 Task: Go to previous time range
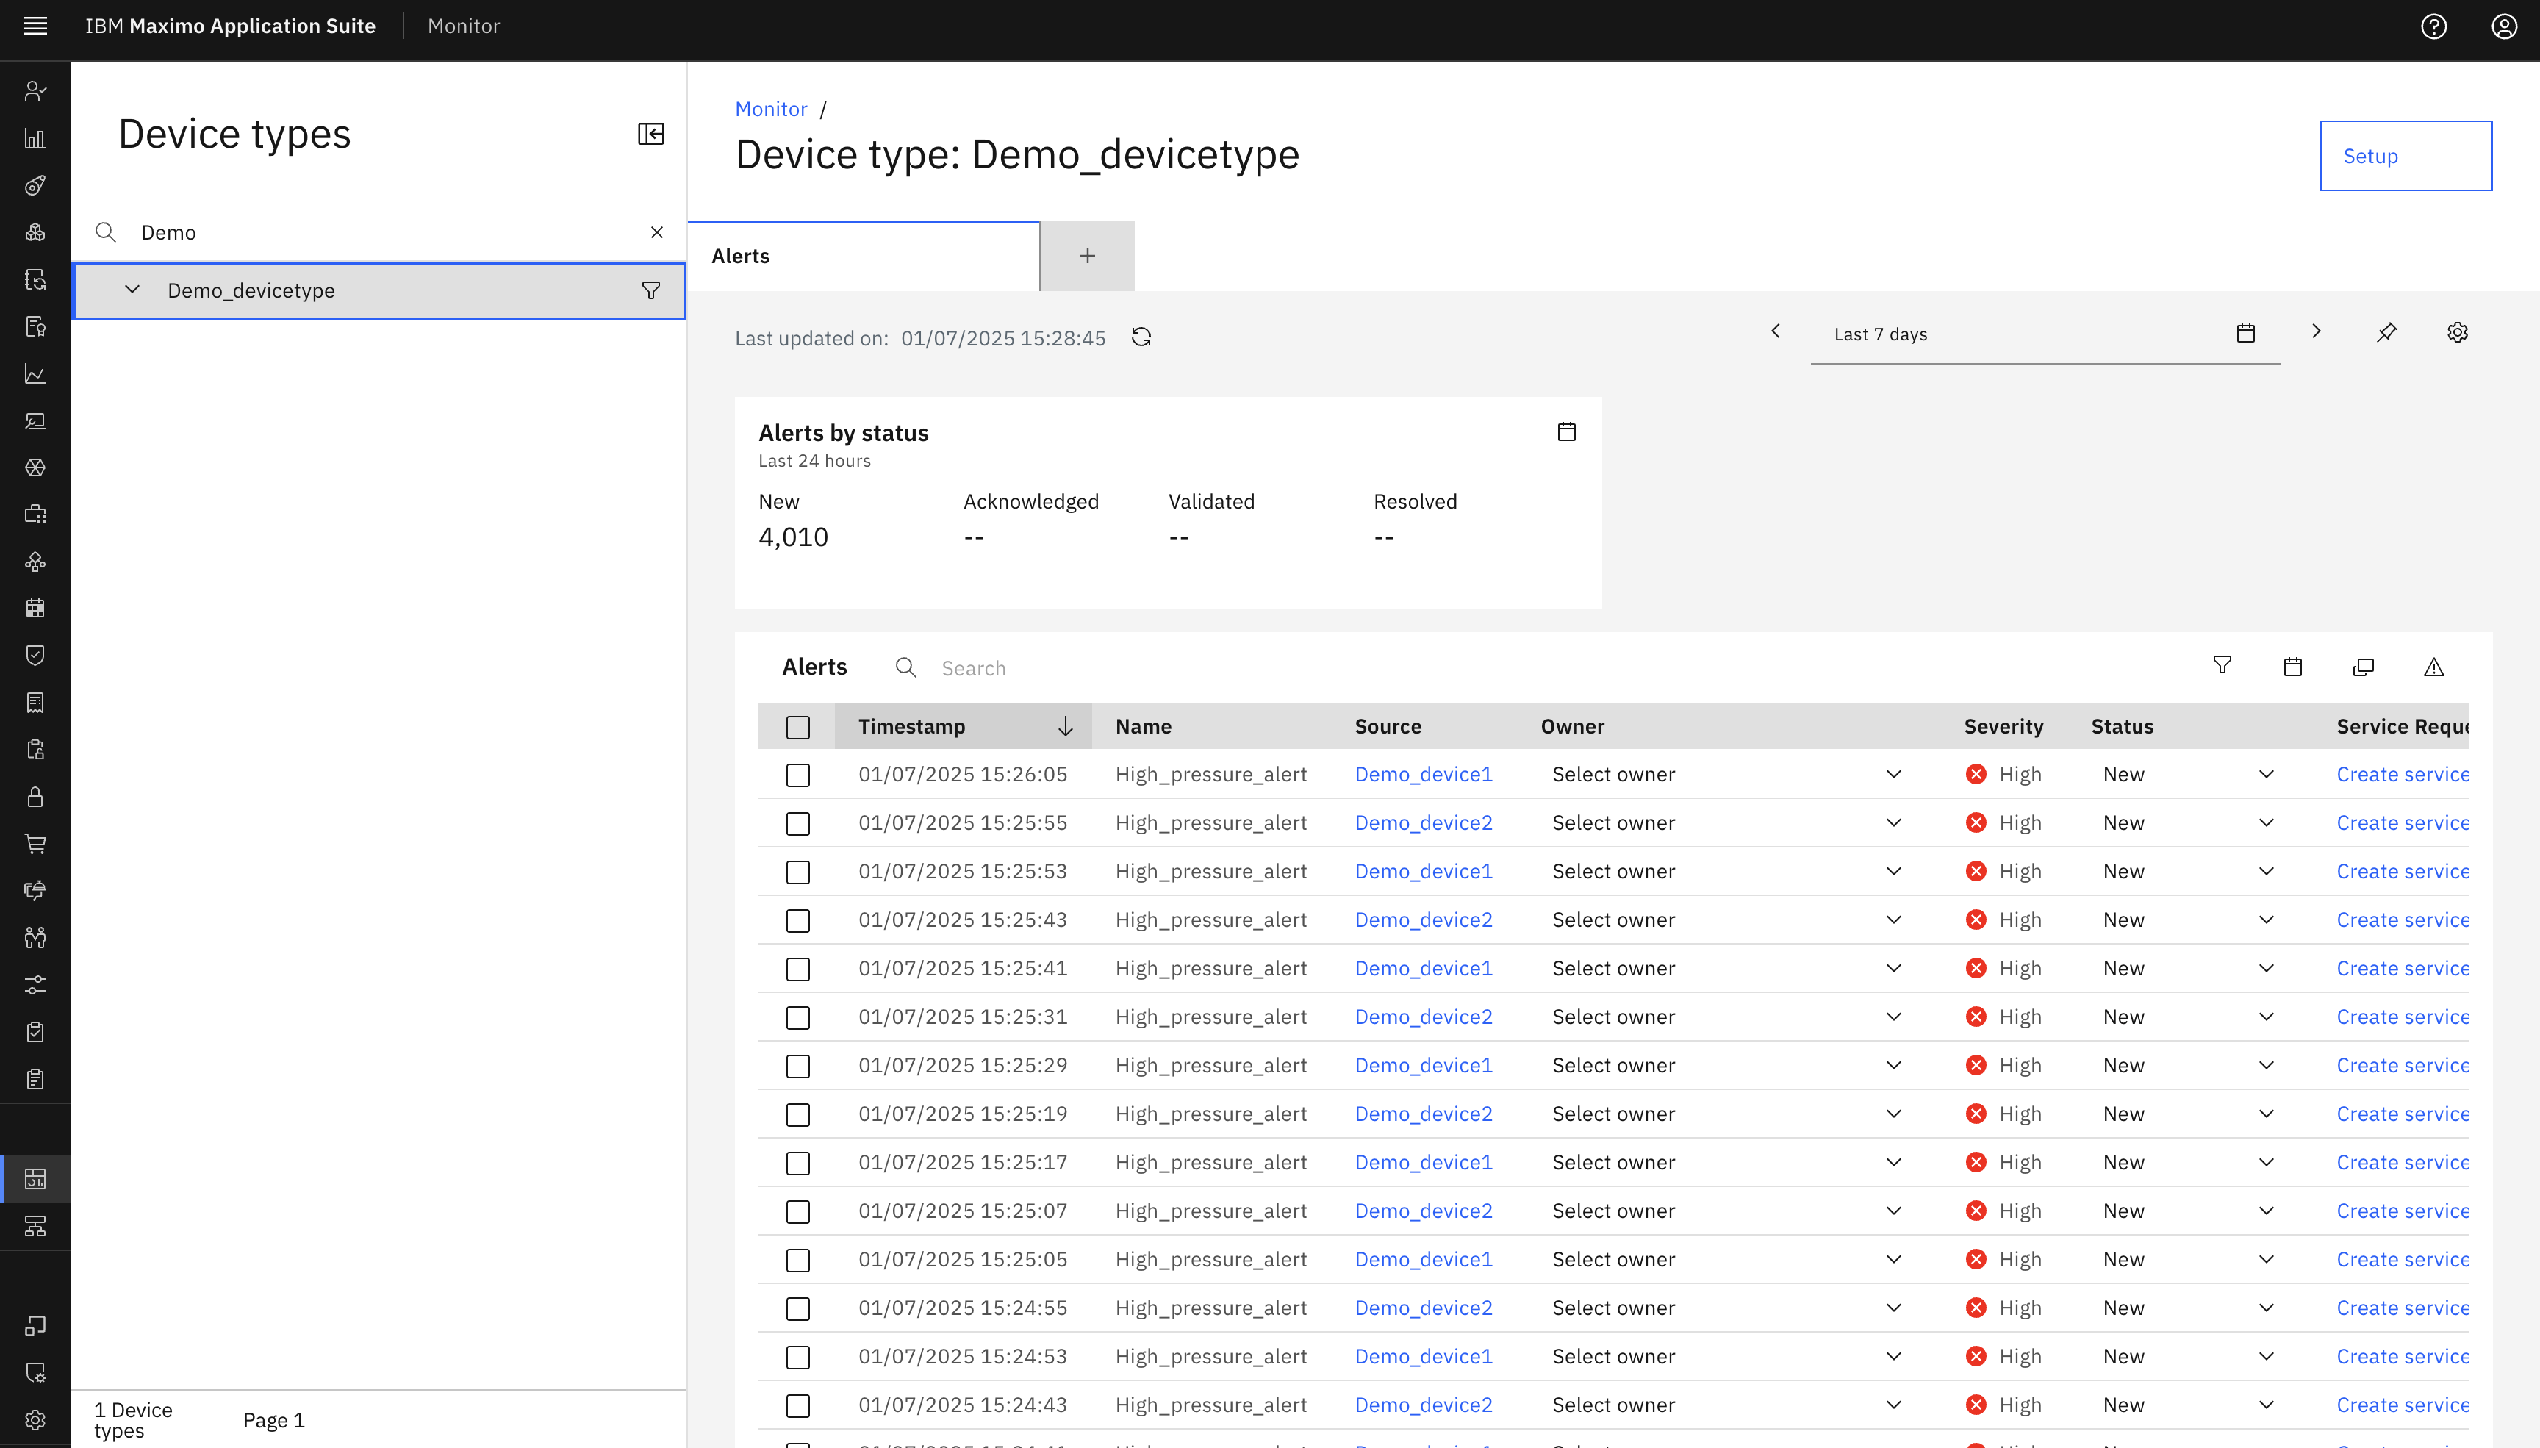(x=1776, y=331)
